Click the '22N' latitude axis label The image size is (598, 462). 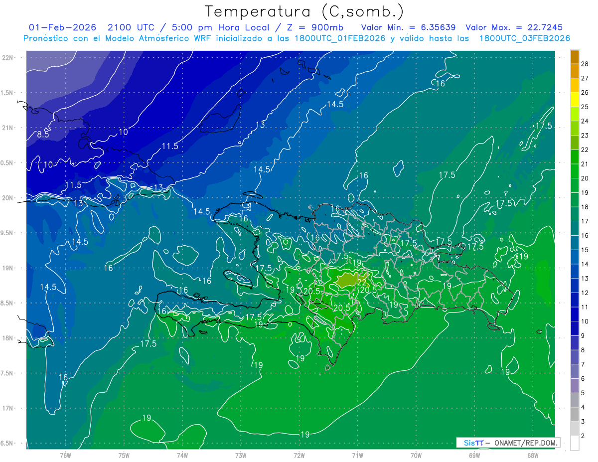coord(8,58)
